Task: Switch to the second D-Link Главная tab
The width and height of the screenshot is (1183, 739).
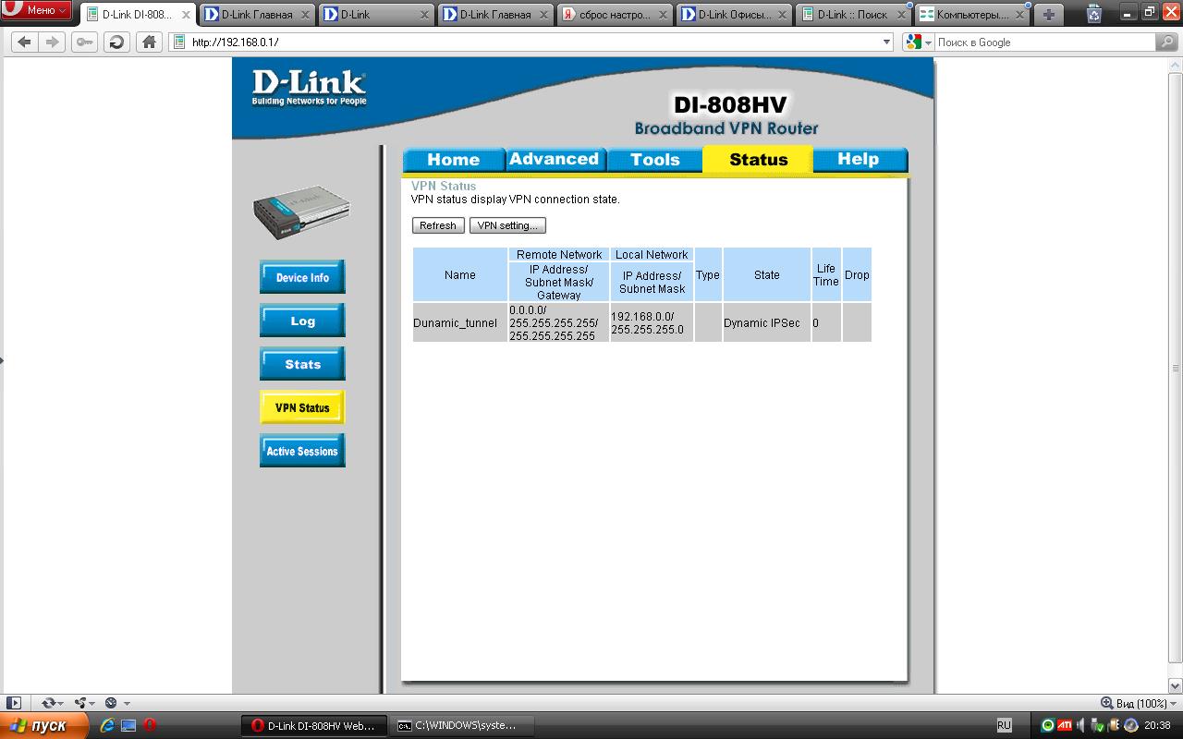Action: 495,14
